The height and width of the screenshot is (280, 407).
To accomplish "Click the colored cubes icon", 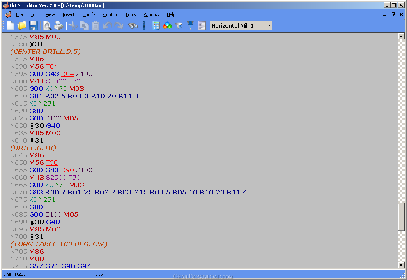I will [x=167, y=25].
